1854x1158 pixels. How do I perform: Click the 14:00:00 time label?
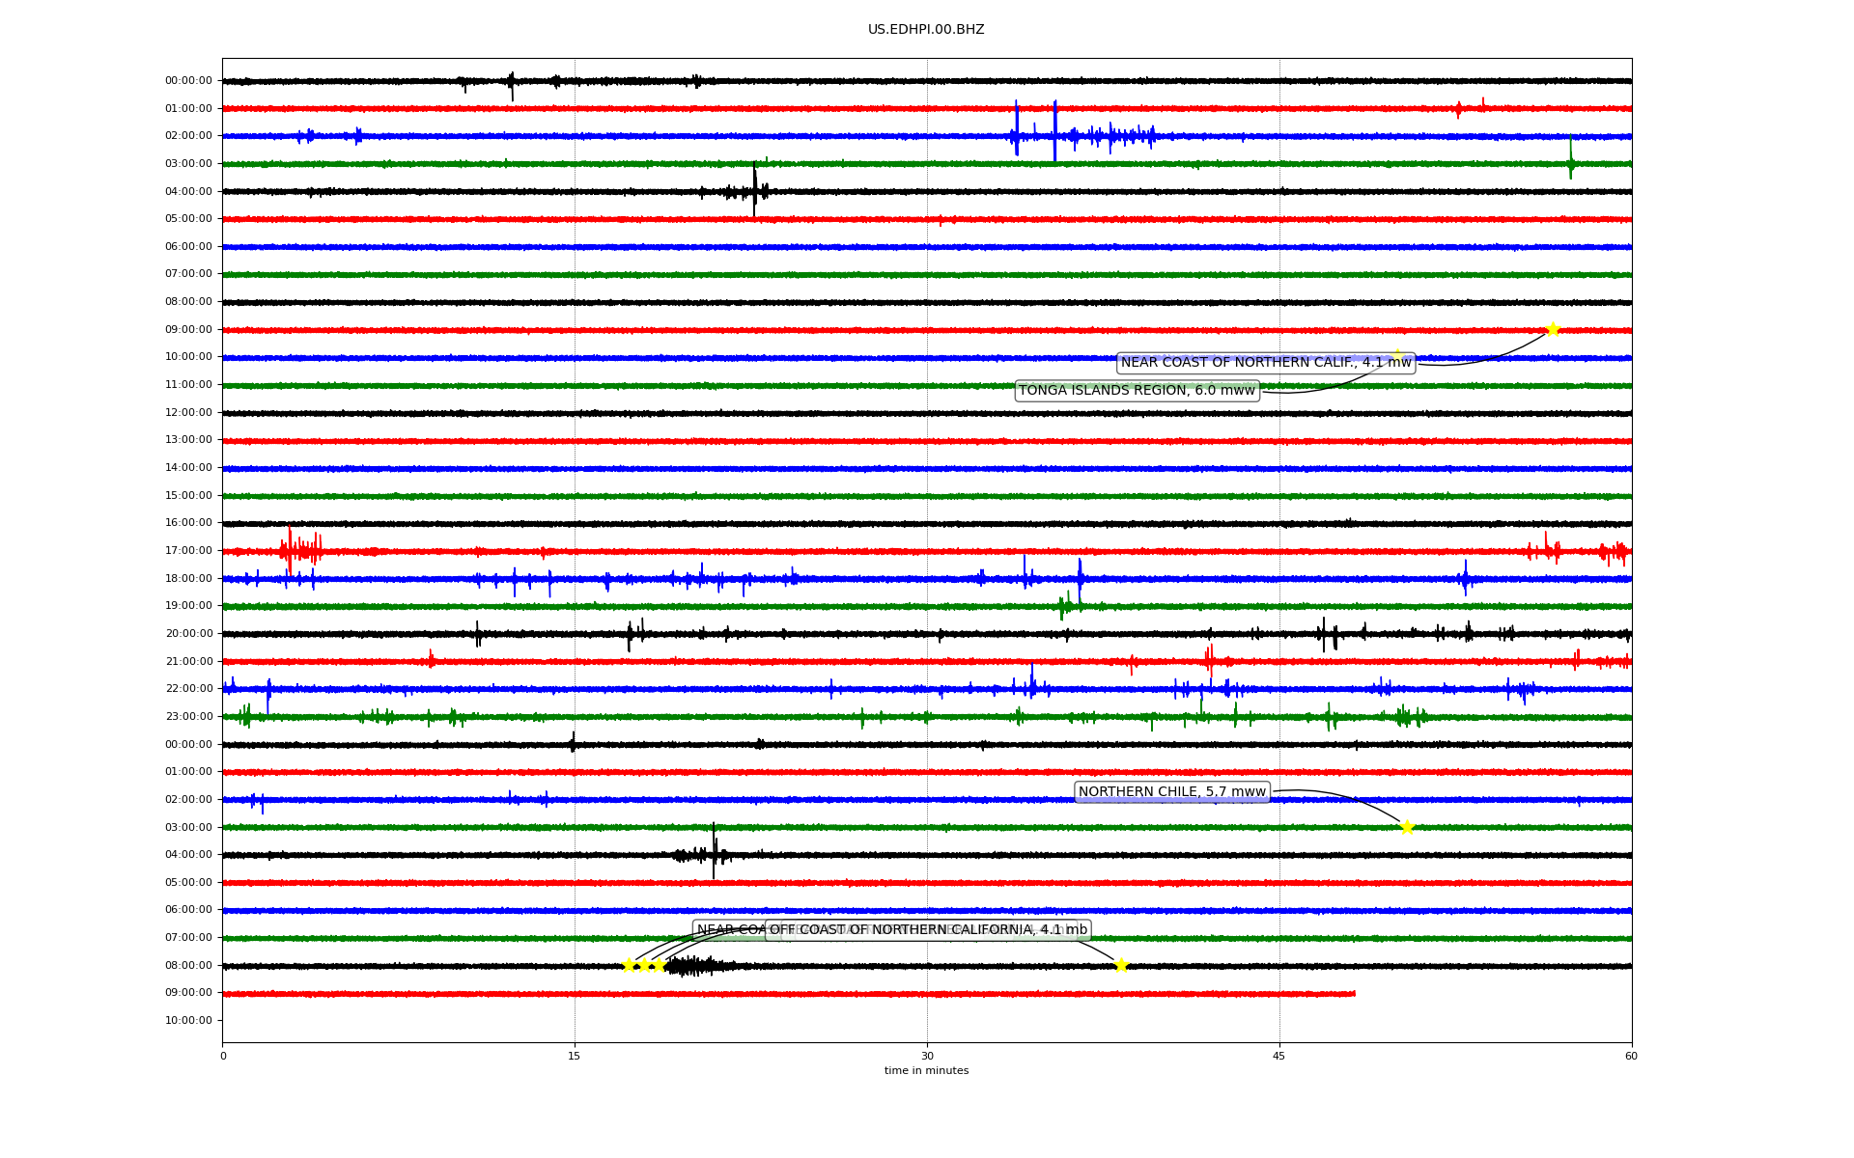point(188,468)
